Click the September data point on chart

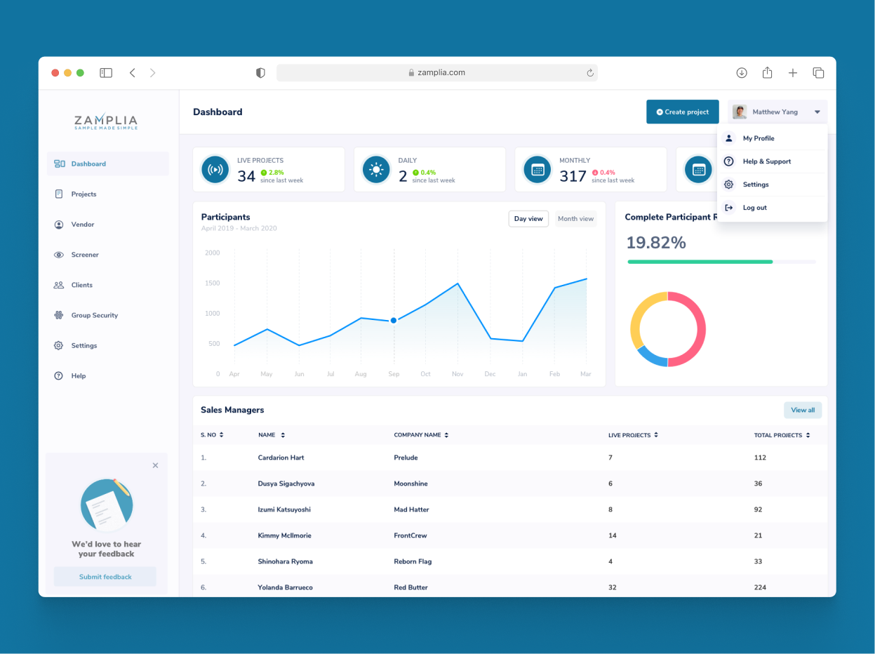pyautogui.click(x=394, y=320)
